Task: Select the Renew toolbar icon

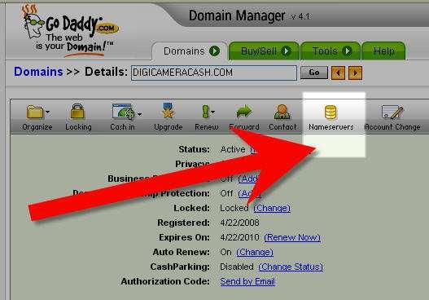Action: tap(205, 112)
